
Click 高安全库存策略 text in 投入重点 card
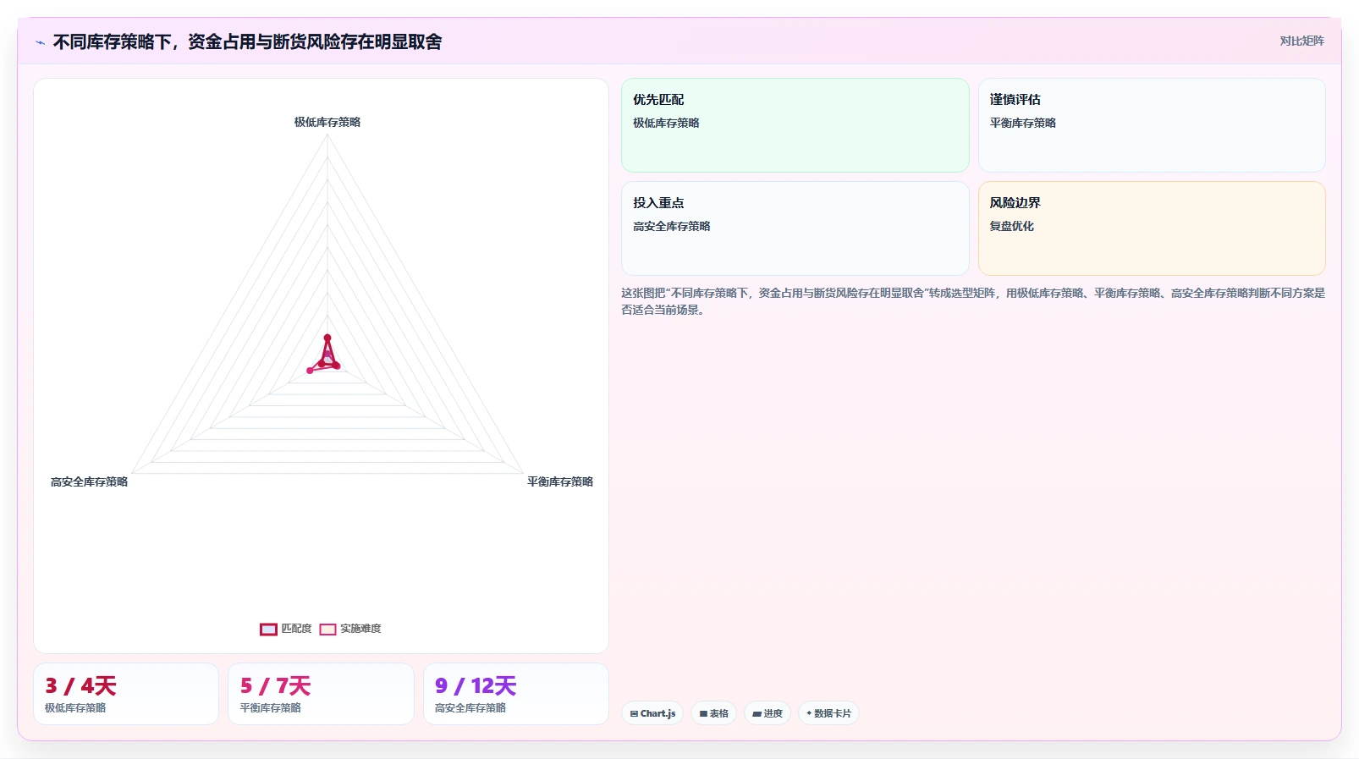pyautogui.click(x=672, y=226)
